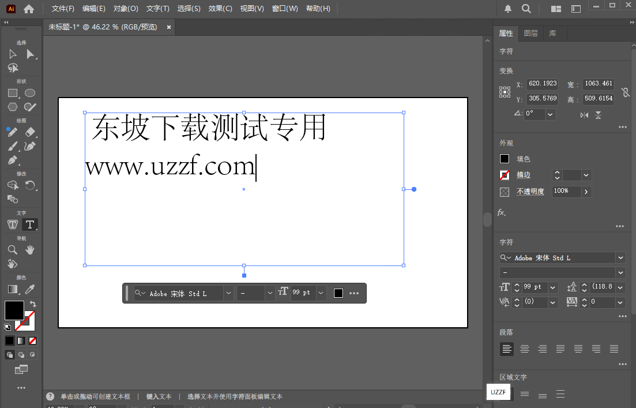The image size is (636, 408).
Task: Open the rotation angle dropdown in Transform
Action: [x=549, y=114]
